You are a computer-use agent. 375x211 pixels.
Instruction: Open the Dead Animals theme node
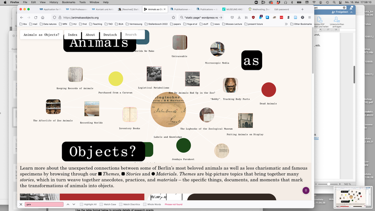tap(269, 90)
